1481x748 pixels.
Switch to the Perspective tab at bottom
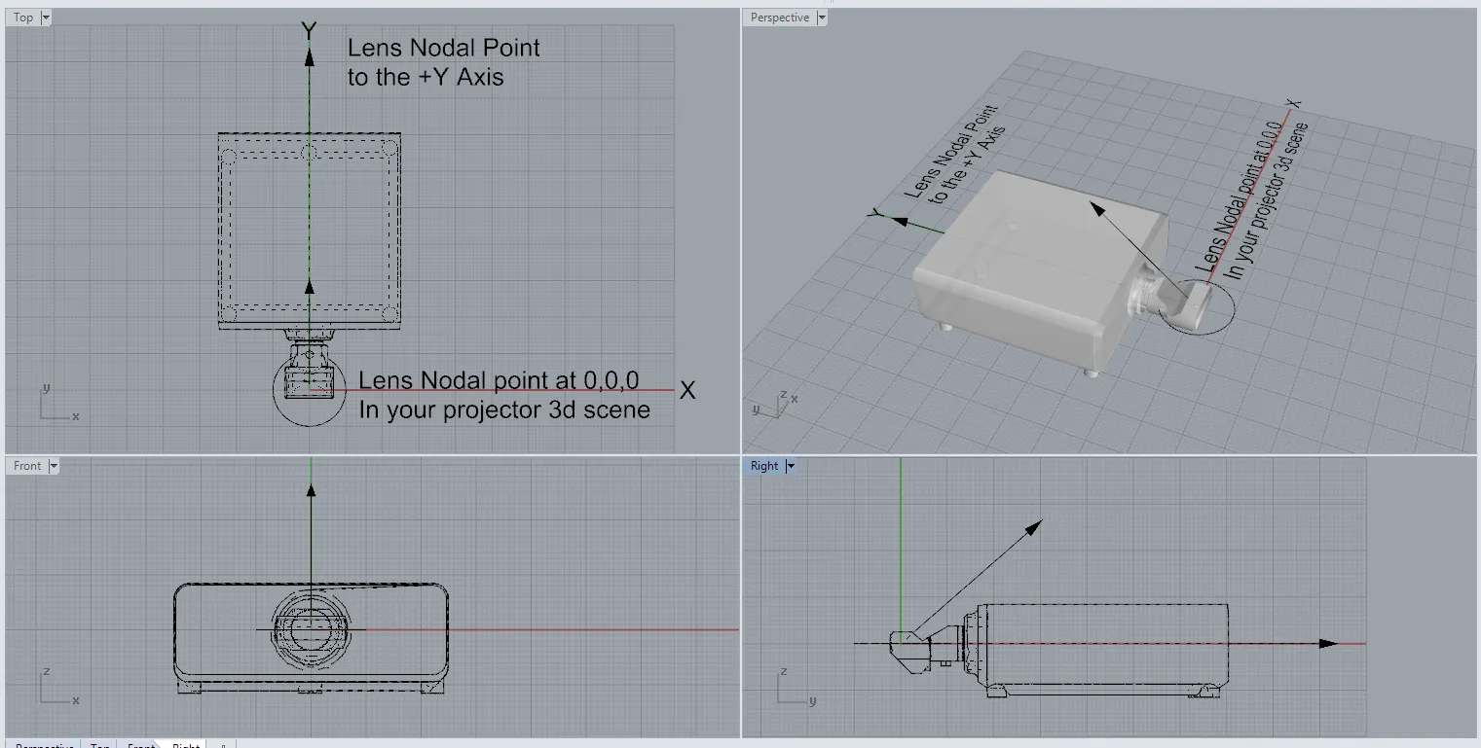45,745
